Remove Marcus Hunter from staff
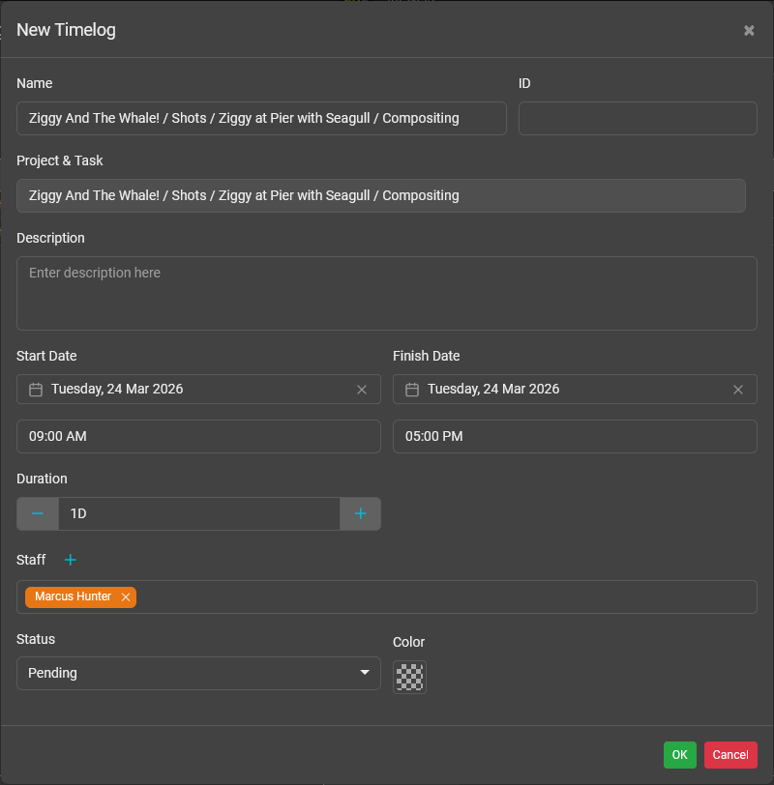This screenshot has width=774, height=785. (126, 597)
